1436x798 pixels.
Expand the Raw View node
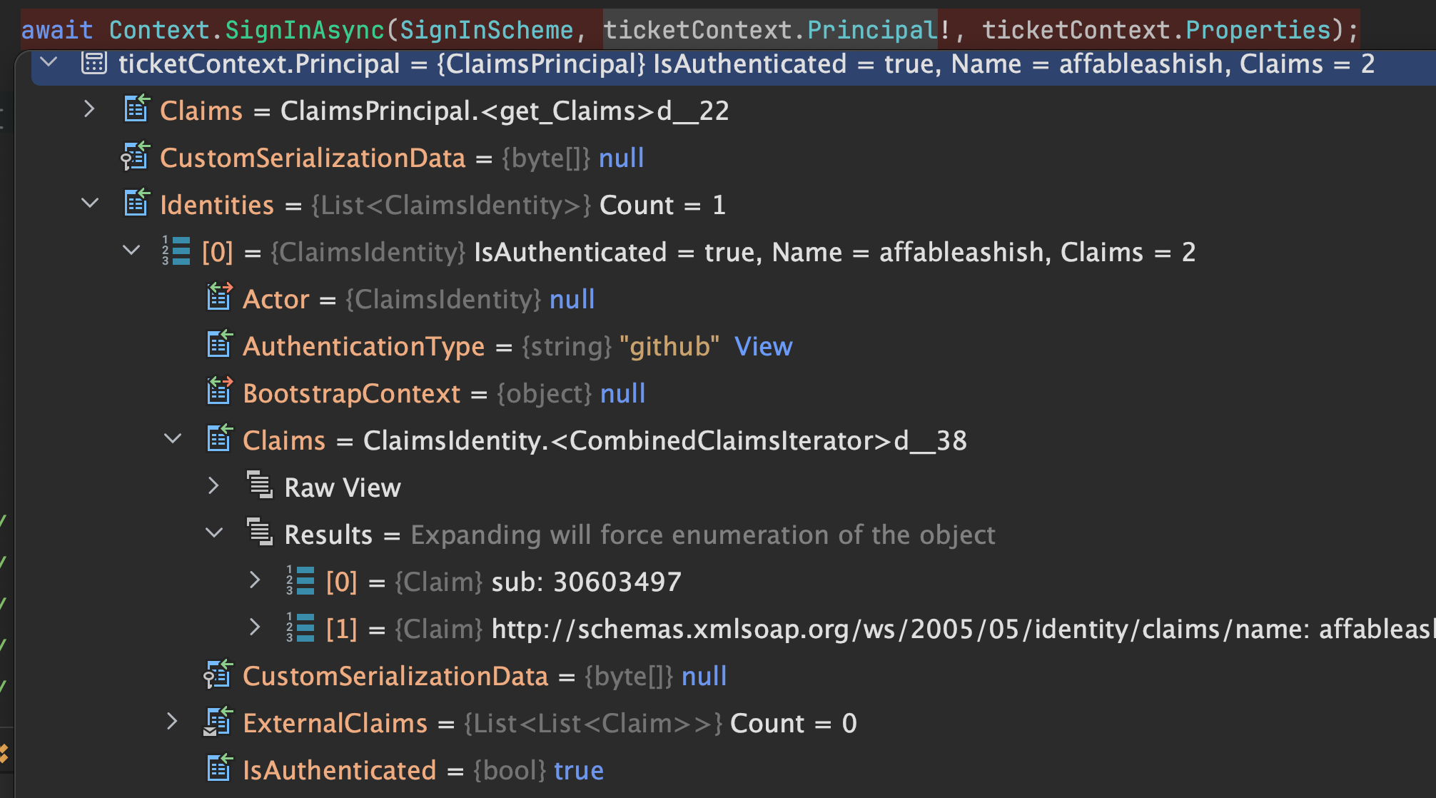coord(214,486)
